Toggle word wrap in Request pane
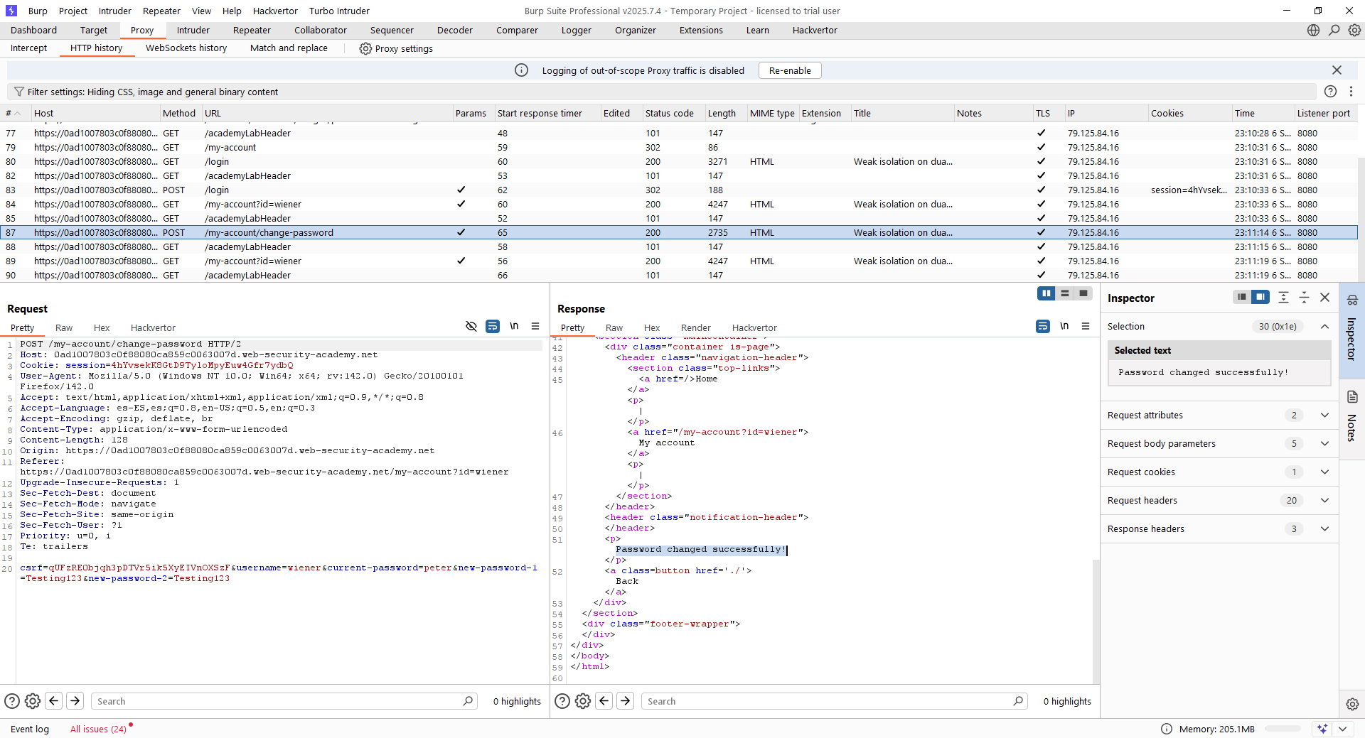This screenshot has height=738, width=1365. tap(492, 326)
